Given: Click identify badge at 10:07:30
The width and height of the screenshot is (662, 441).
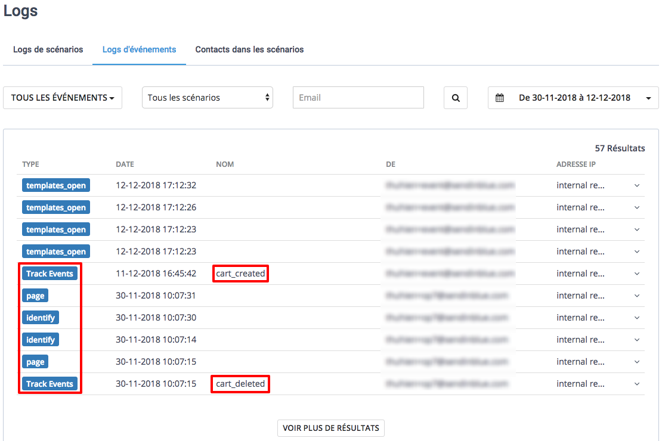Looking at the screenshot, I should point(41,318).
